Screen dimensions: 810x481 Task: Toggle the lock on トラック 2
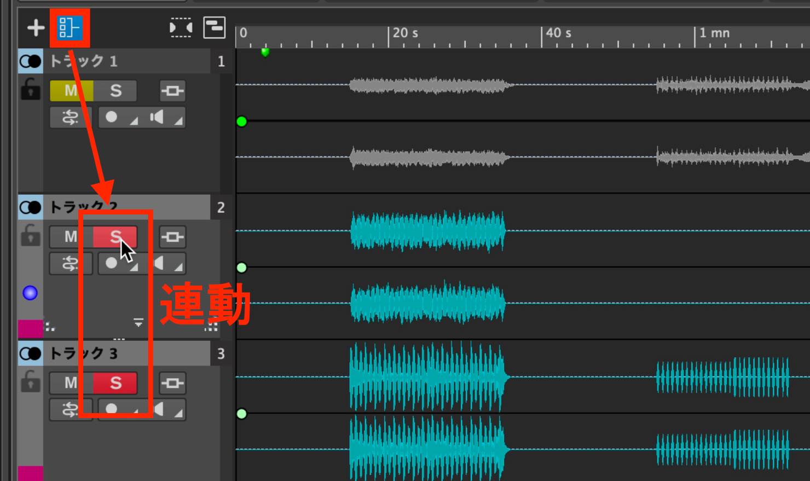click(30, 236)
